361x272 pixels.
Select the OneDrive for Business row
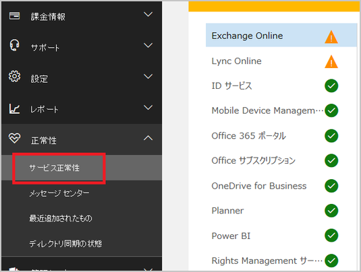pyautogui.click(x=281, y=186)
